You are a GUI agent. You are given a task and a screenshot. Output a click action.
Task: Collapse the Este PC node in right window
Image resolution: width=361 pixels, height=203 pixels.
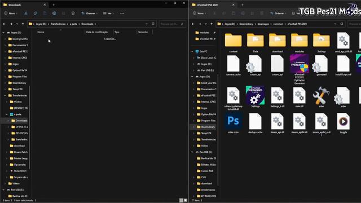point(192,51)
